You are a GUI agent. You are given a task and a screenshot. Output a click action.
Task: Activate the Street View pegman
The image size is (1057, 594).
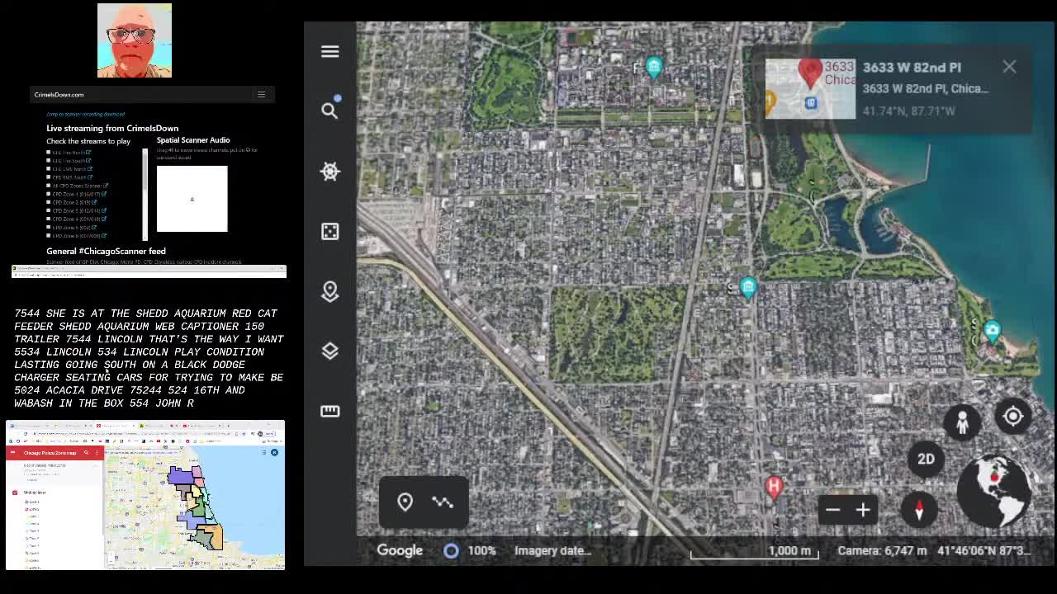point(962,422)
